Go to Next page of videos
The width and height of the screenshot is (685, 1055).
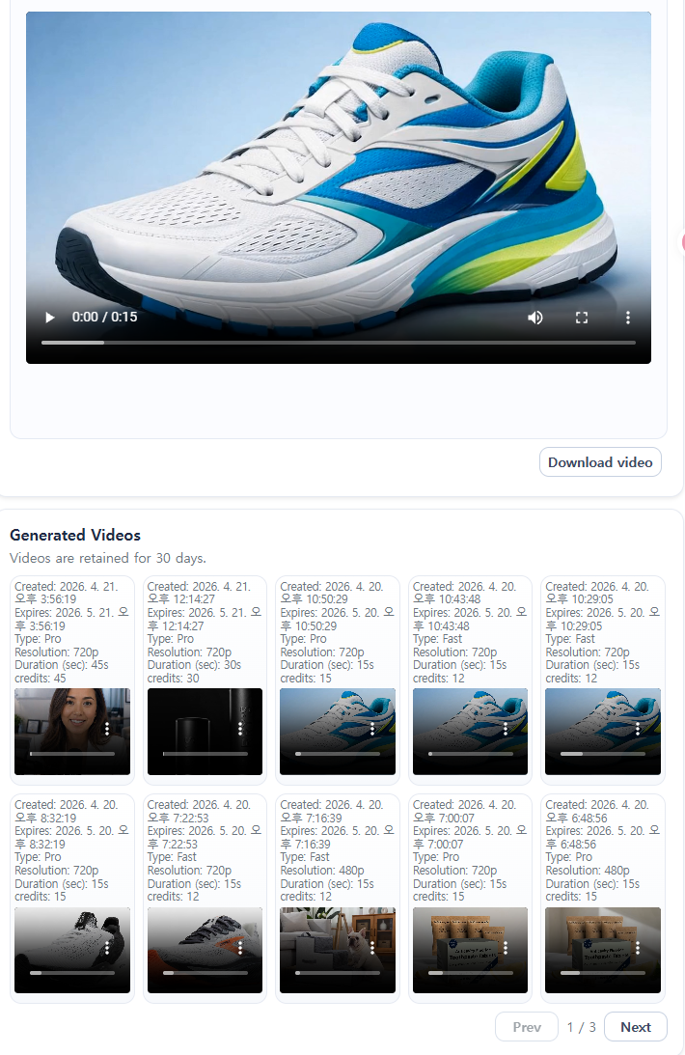pos(635,1027)
